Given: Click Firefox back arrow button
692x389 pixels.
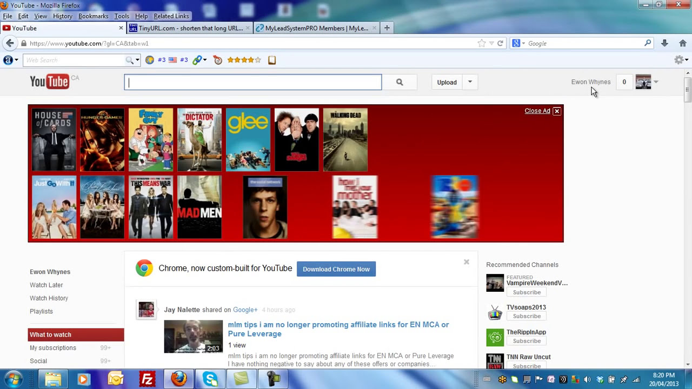Looking at the screenshot, I should tap(10, 43).
